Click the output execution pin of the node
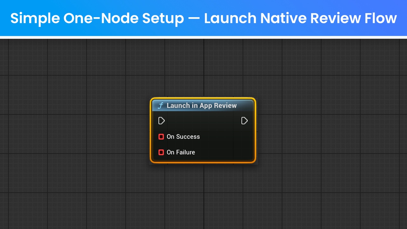407x229 pixels. pos(244,121)
